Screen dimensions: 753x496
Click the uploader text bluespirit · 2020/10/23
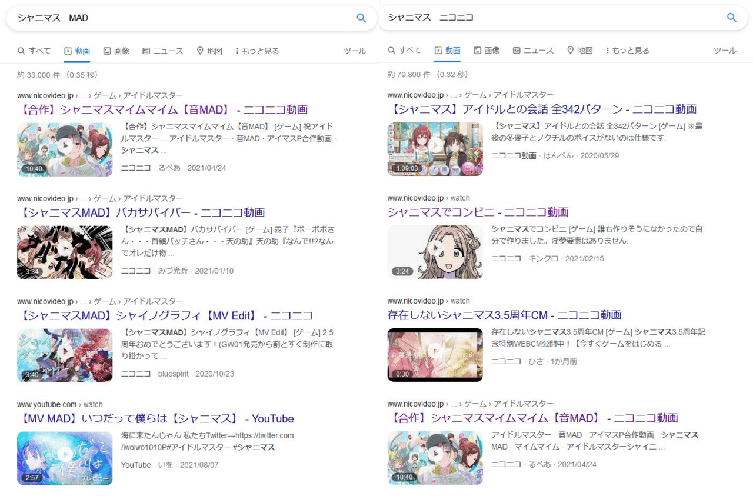(x=196, y=374)
